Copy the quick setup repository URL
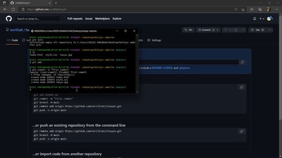 coord(242,62)
